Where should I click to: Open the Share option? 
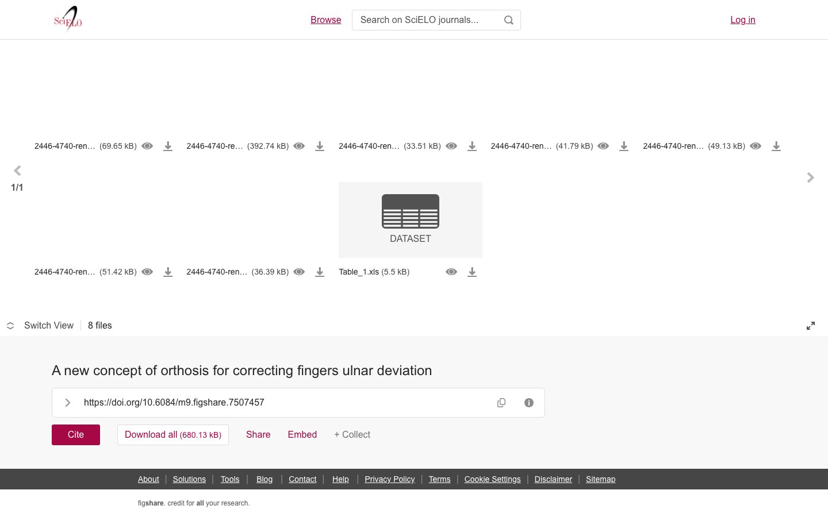[258, 435]
